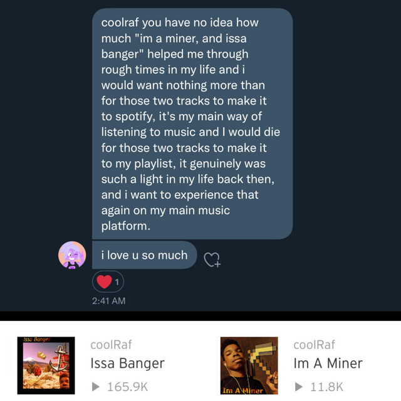This screenshot has width=401, height=401.
Task: Click coolRaf artist name above Im A Miner
Action: (x=314, y=345)
